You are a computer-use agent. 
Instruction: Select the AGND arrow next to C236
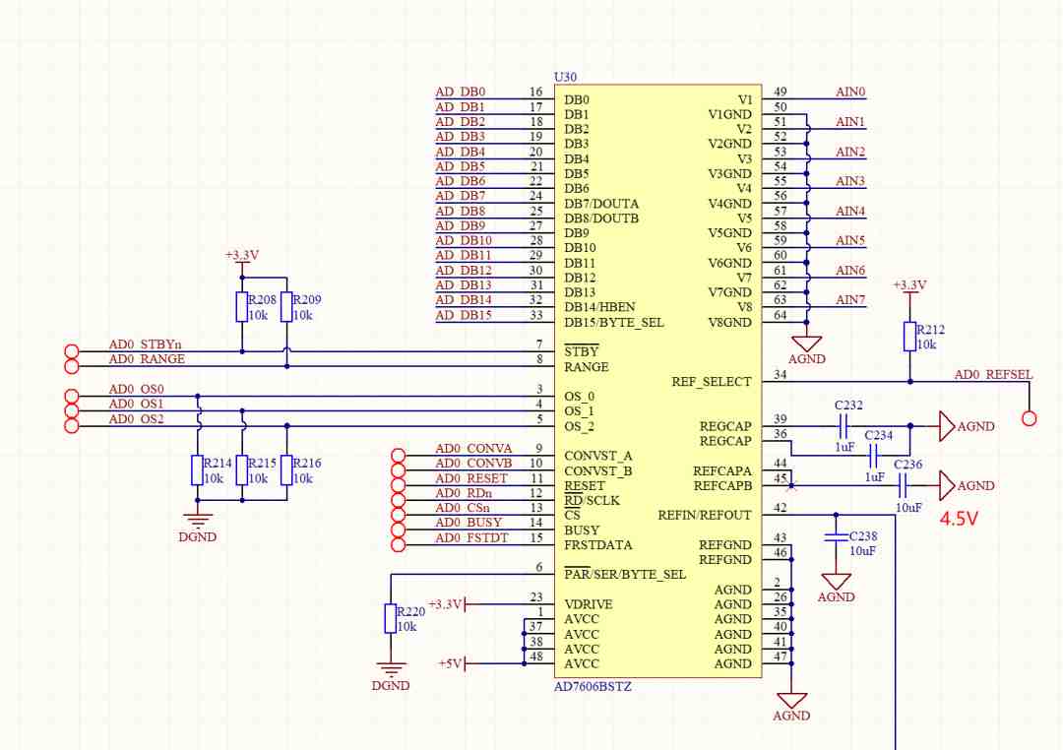pos(967,485)
